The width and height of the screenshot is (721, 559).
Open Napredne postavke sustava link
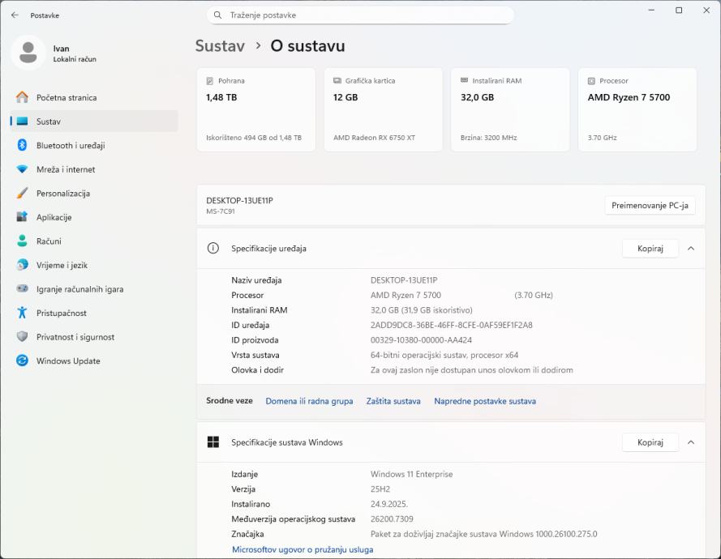click(484, 401)
